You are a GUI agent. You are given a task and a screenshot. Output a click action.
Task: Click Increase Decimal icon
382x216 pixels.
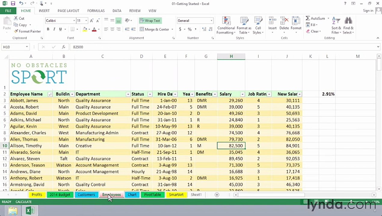pos(204,29)
